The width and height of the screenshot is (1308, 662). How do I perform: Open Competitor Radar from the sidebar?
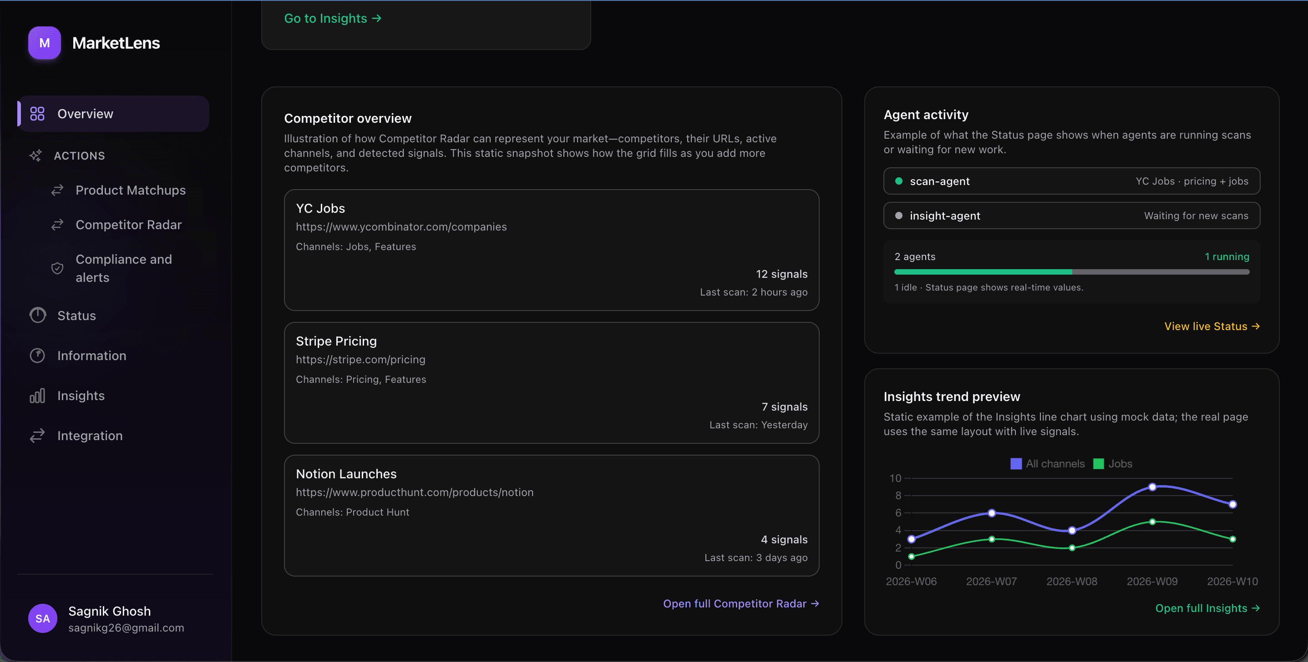128,225
